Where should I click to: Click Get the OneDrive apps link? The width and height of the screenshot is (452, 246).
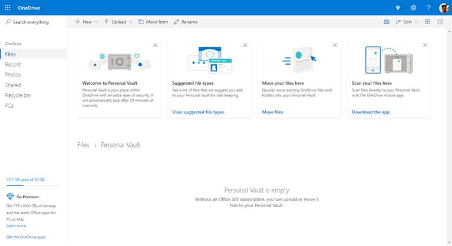click(26, 237)
